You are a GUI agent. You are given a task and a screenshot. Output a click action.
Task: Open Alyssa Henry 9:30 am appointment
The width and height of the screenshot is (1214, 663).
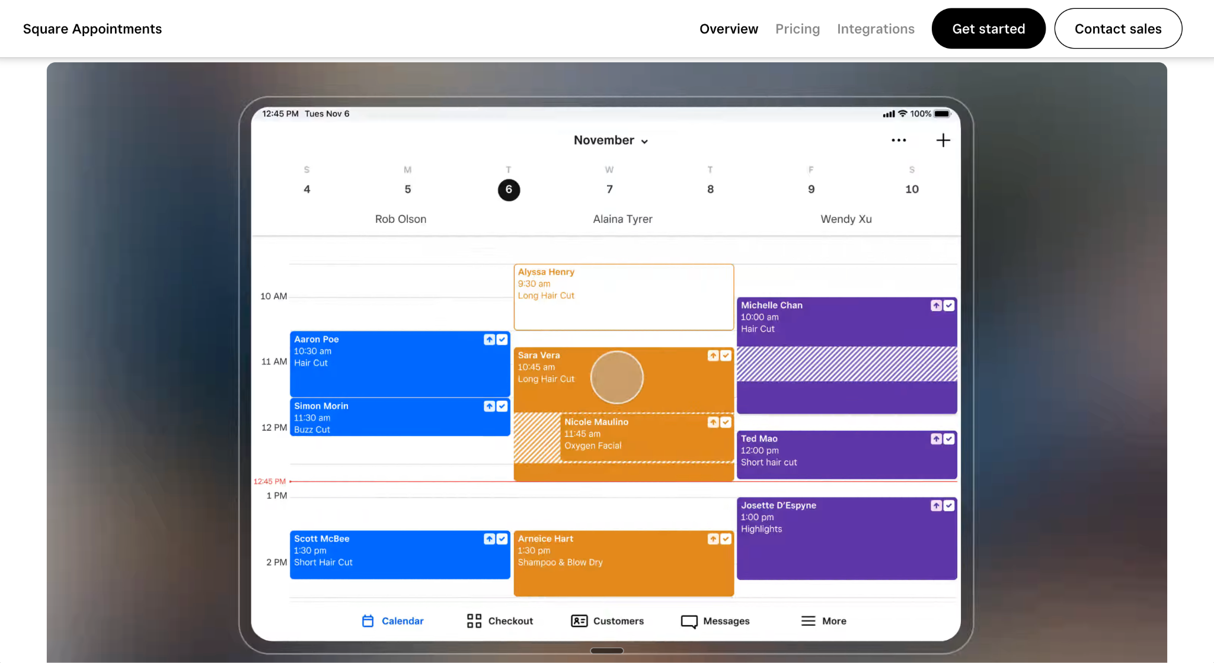point(624,297)
